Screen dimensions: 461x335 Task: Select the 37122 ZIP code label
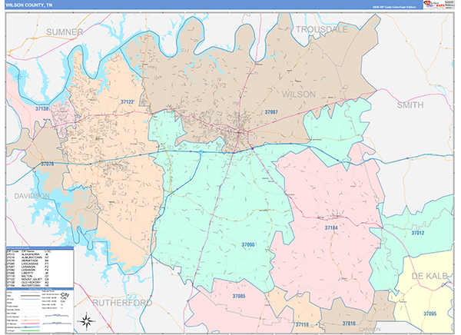point(128,101)
